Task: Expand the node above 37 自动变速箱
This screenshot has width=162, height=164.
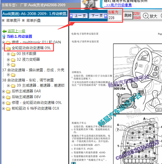Action: pos(8,65)
